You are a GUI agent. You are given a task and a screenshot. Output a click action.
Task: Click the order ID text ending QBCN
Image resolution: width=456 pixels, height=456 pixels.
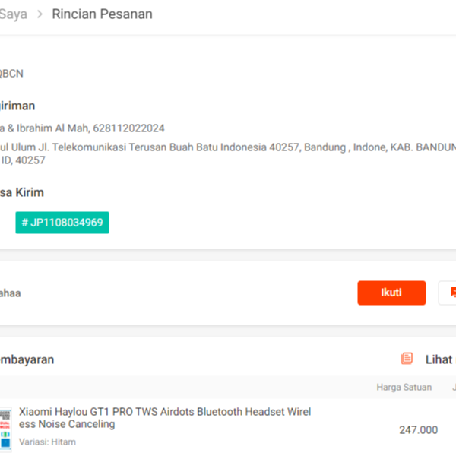point(11,74)
